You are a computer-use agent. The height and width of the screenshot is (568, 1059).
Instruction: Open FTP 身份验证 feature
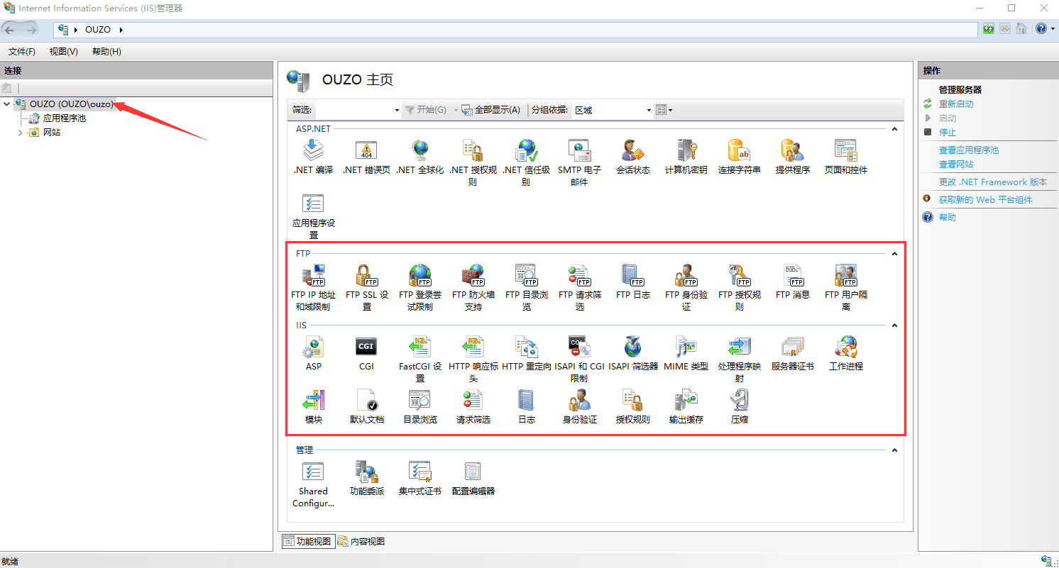click(686, 287)
